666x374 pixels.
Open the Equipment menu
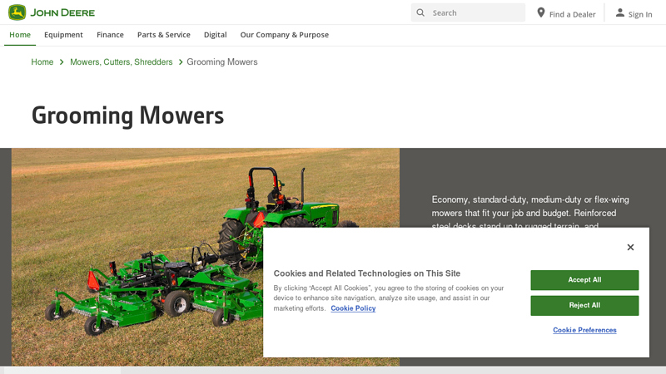click(x=63, y=35)
